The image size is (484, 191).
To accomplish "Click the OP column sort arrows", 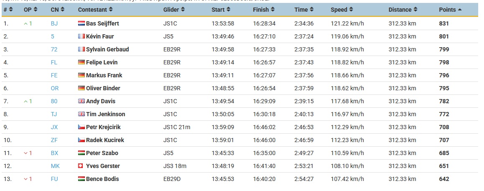I will point(36,10).
